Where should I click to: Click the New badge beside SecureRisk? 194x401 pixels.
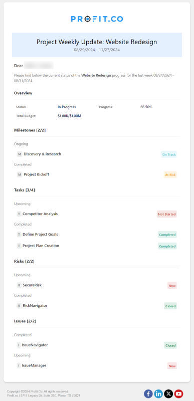click(172, 286)
